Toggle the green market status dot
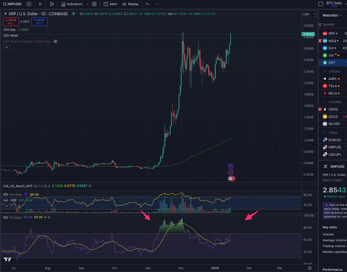Screen dimensions: 347x272 click(x=74, y=14)
